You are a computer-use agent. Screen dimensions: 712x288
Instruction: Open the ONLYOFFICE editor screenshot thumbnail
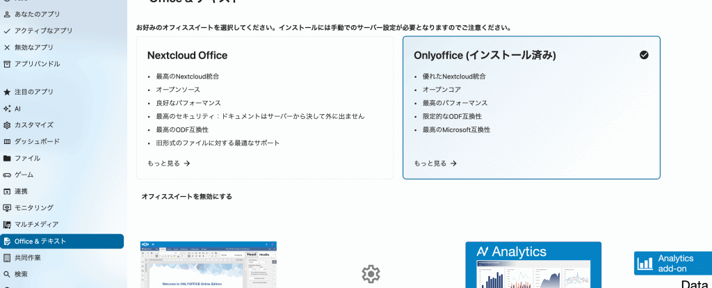click(208, 265)
